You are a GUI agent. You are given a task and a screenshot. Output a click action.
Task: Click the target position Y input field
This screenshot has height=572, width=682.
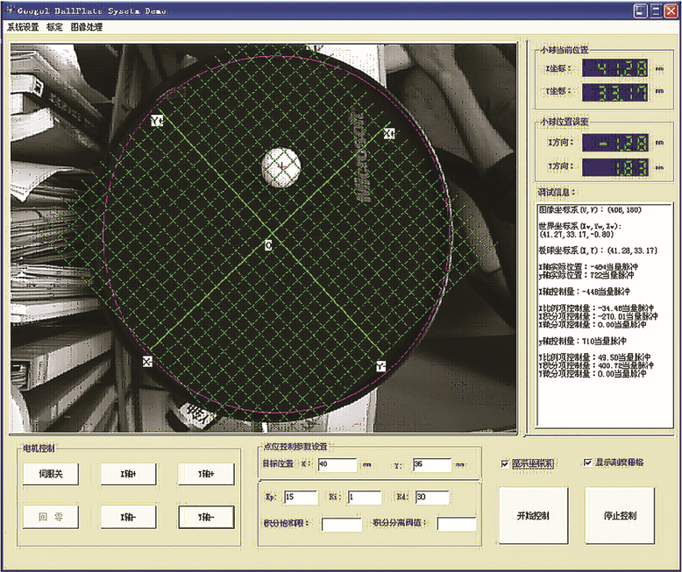tap(432, 465)
